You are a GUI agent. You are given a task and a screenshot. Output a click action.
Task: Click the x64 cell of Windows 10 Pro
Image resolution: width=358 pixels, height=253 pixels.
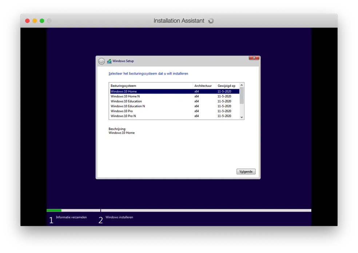click(x=196, y=111)
